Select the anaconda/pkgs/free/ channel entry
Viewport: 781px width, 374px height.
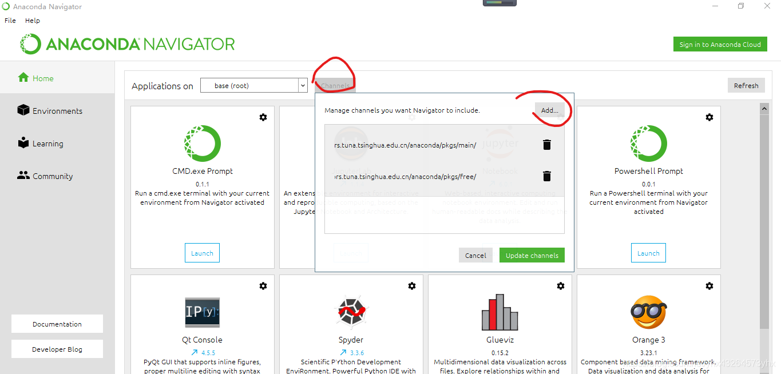coord(445,176)
